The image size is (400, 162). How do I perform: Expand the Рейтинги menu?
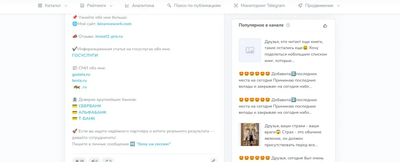tap(96, 5)
